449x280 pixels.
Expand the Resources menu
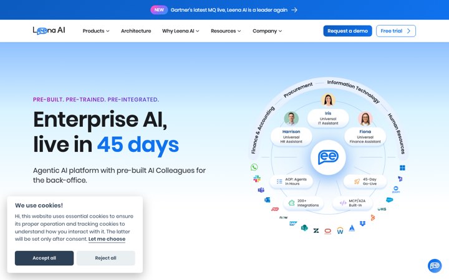click(226, 31)
